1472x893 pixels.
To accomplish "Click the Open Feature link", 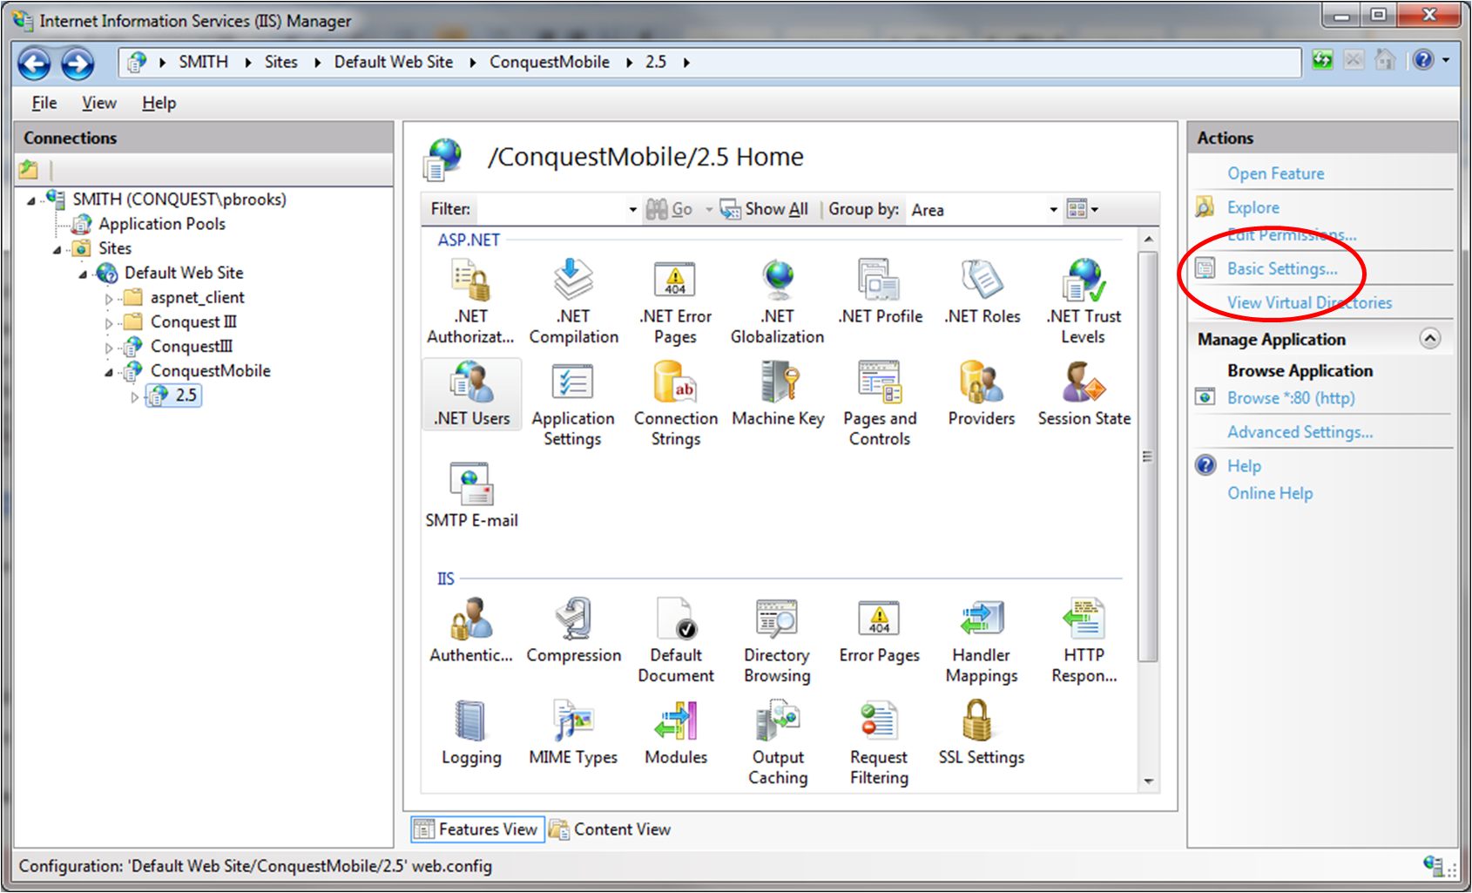I will 1276,173.
